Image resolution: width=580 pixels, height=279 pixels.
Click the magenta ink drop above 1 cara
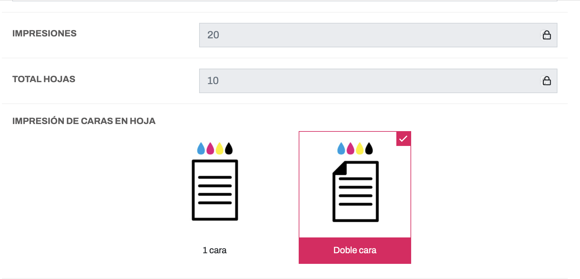pos(210,149)
